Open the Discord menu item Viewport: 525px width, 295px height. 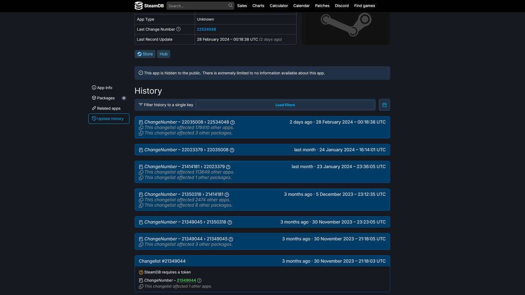click(x=342, y=6)
